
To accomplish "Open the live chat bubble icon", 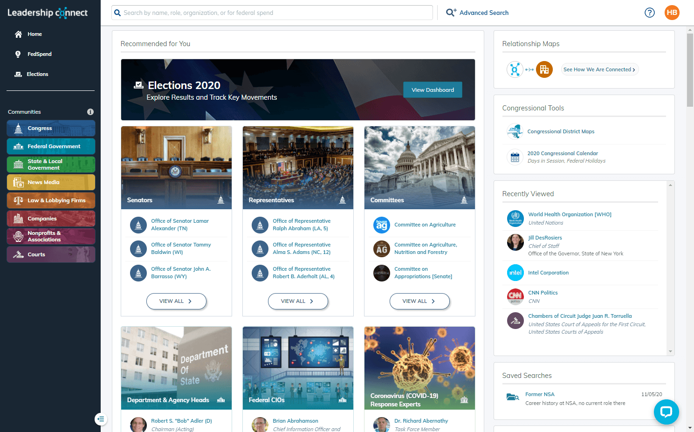I will [x=667, y=412].
